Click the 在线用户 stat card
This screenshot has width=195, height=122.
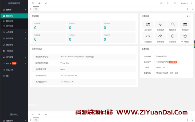pyautogui.click(x=84, y=26)
